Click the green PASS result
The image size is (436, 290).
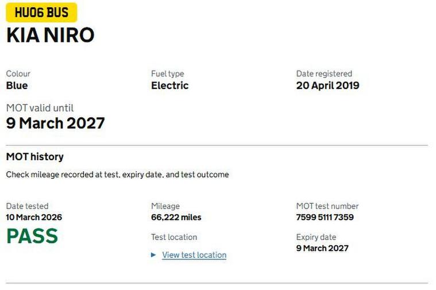32,236
